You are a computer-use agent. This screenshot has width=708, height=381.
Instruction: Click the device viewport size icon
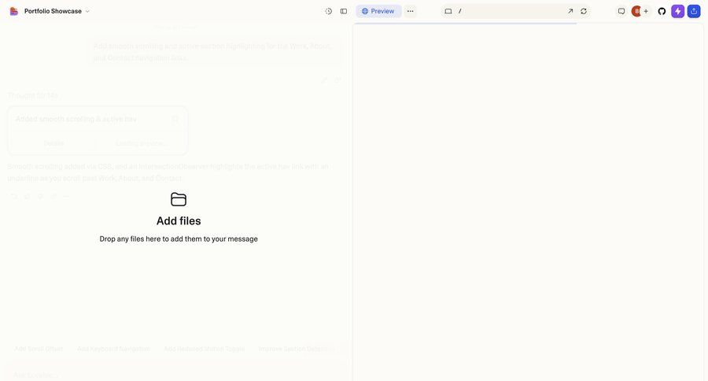pyautogui.click(x=448, y=11)
